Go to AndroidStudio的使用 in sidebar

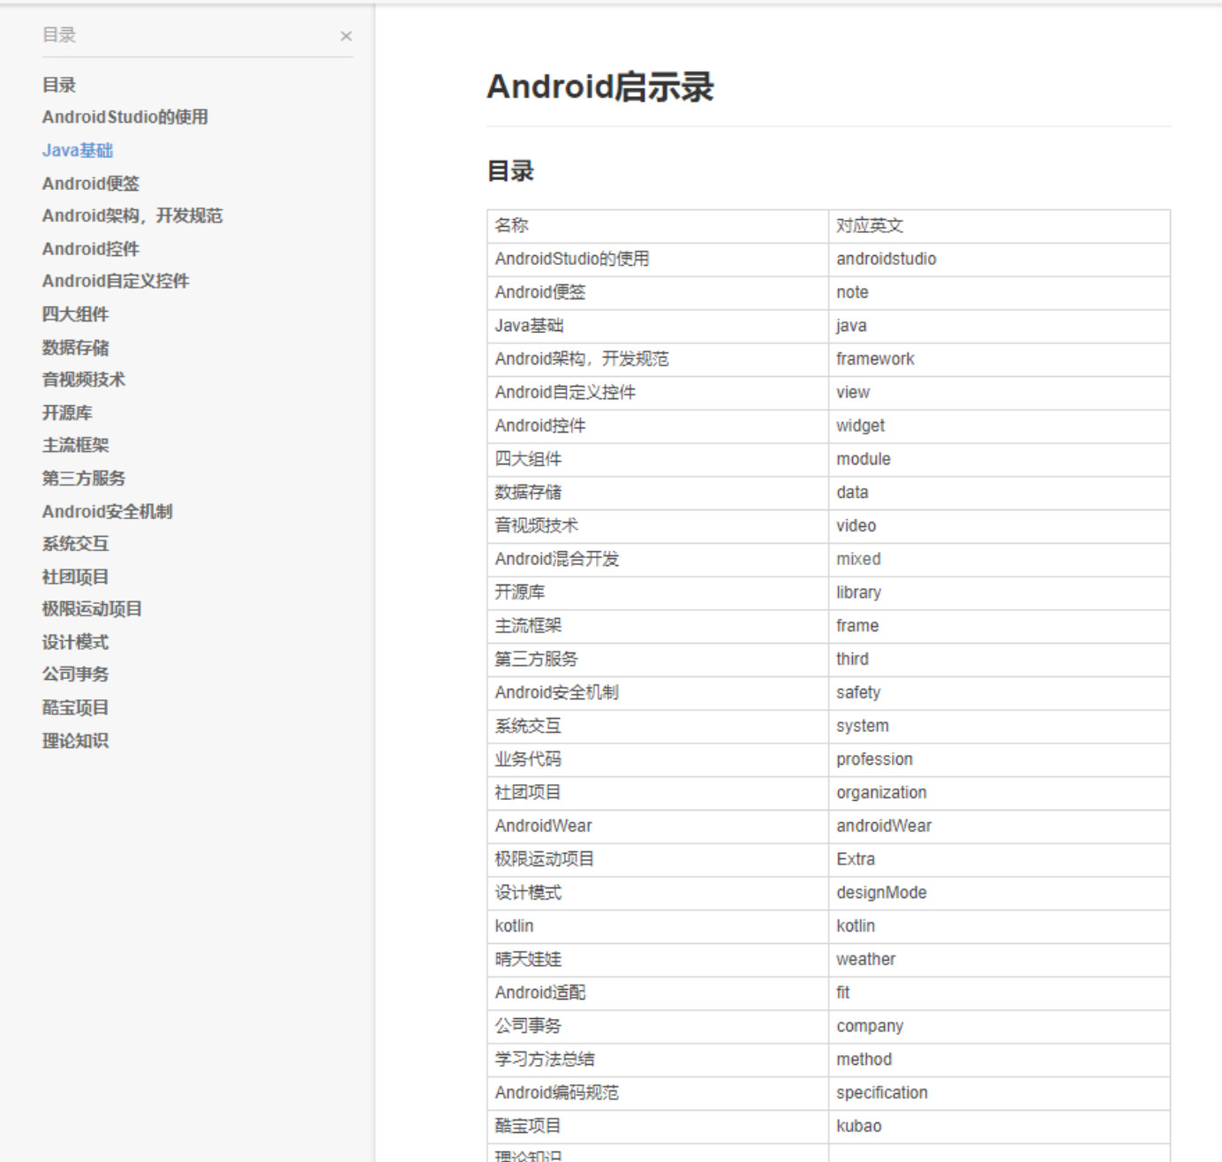(x=125, y=117)
